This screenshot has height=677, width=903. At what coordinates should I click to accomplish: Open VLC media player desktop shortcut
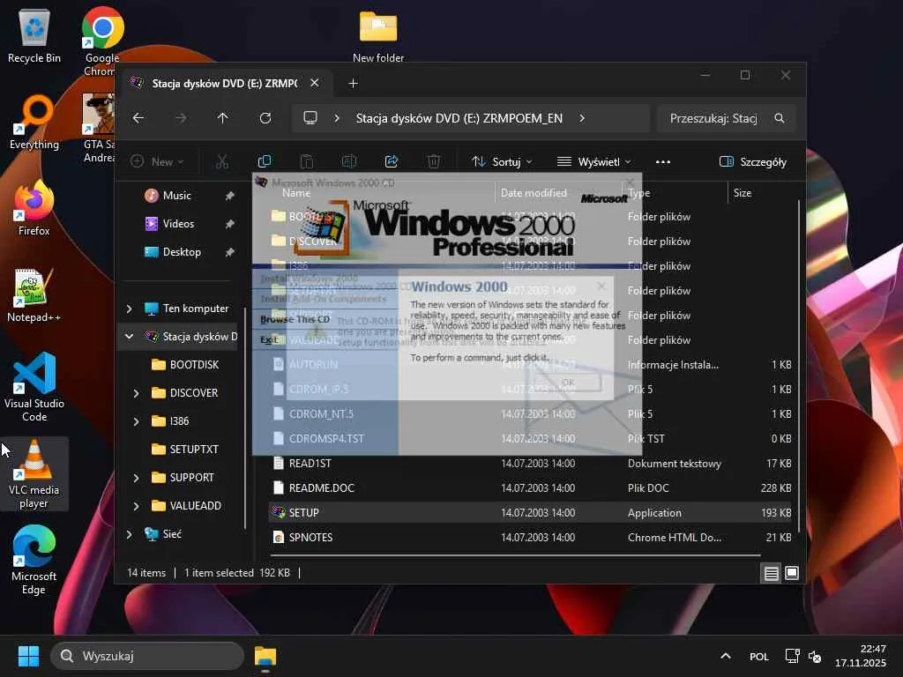(x=34, y=473)
